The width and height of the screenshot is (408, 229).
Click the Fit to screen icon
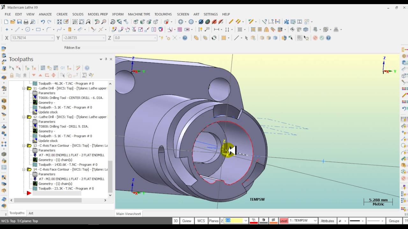click(60, 22)
